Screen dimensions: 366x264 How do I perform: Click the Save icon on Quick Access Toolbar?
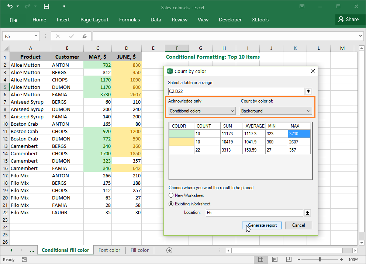(x=46, y=6)
